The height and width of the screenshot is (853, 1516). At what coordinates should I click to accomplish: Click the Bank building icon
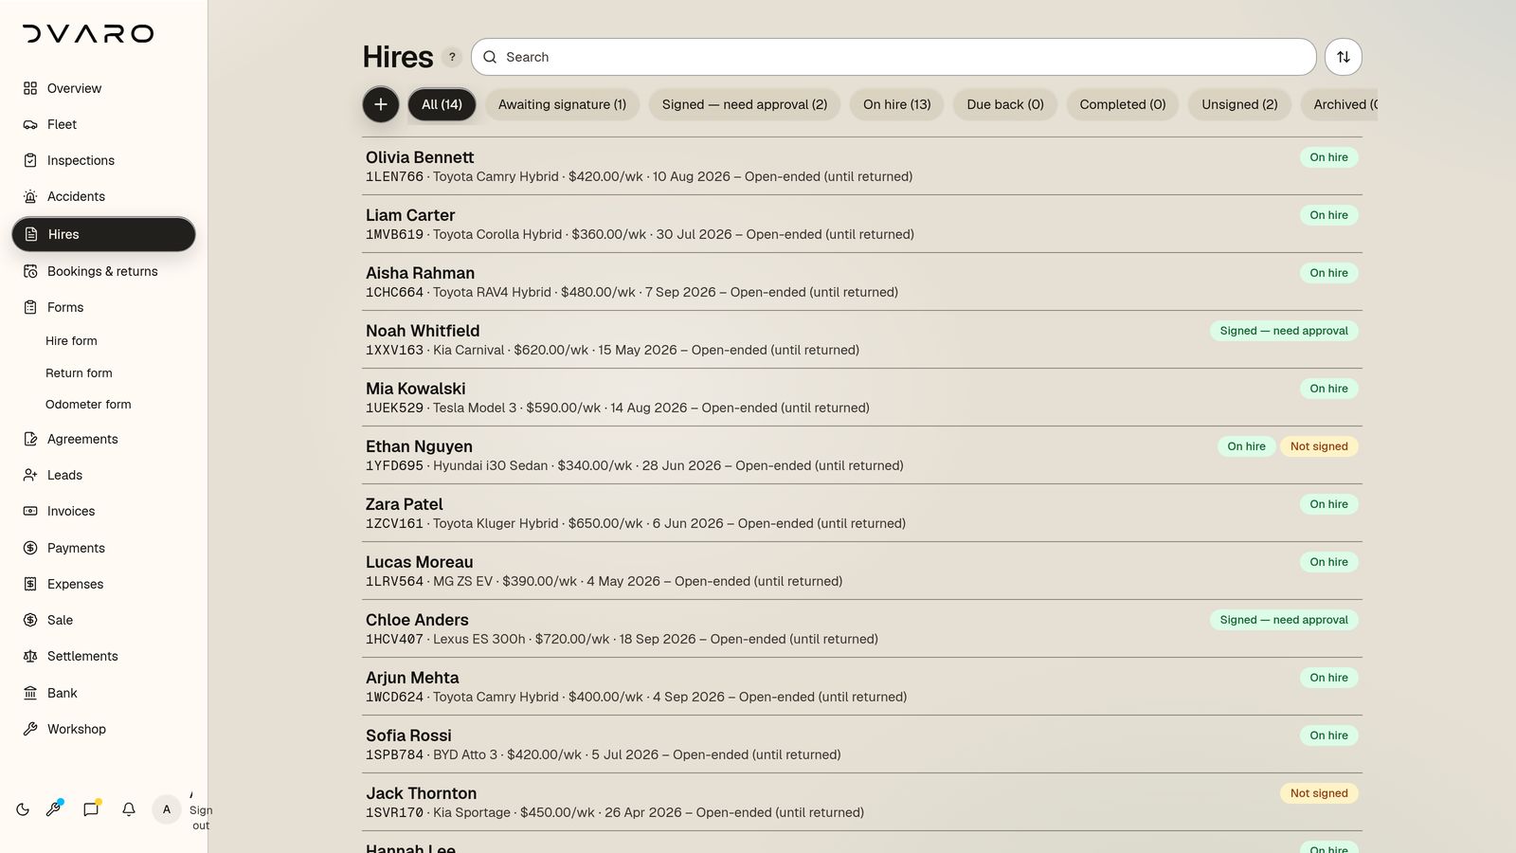[x=30, y=693]
